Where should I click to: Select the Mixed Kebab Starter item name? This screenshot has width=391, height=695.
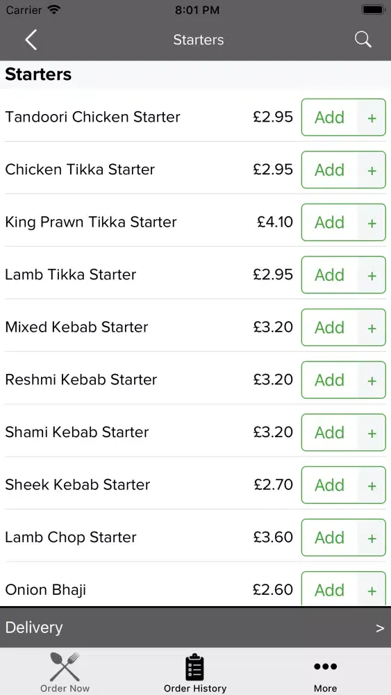(76, 327)
